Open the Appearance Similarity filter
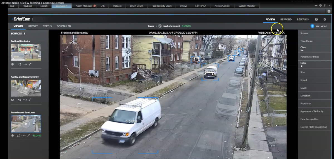The height and width of the screenshot is (159, 334). 315,111
